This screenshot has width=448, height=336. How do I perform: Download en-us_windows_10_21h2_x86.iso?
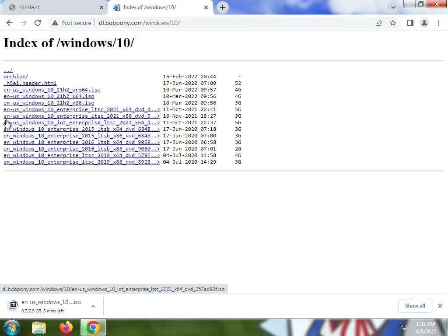tap(49, 103)
